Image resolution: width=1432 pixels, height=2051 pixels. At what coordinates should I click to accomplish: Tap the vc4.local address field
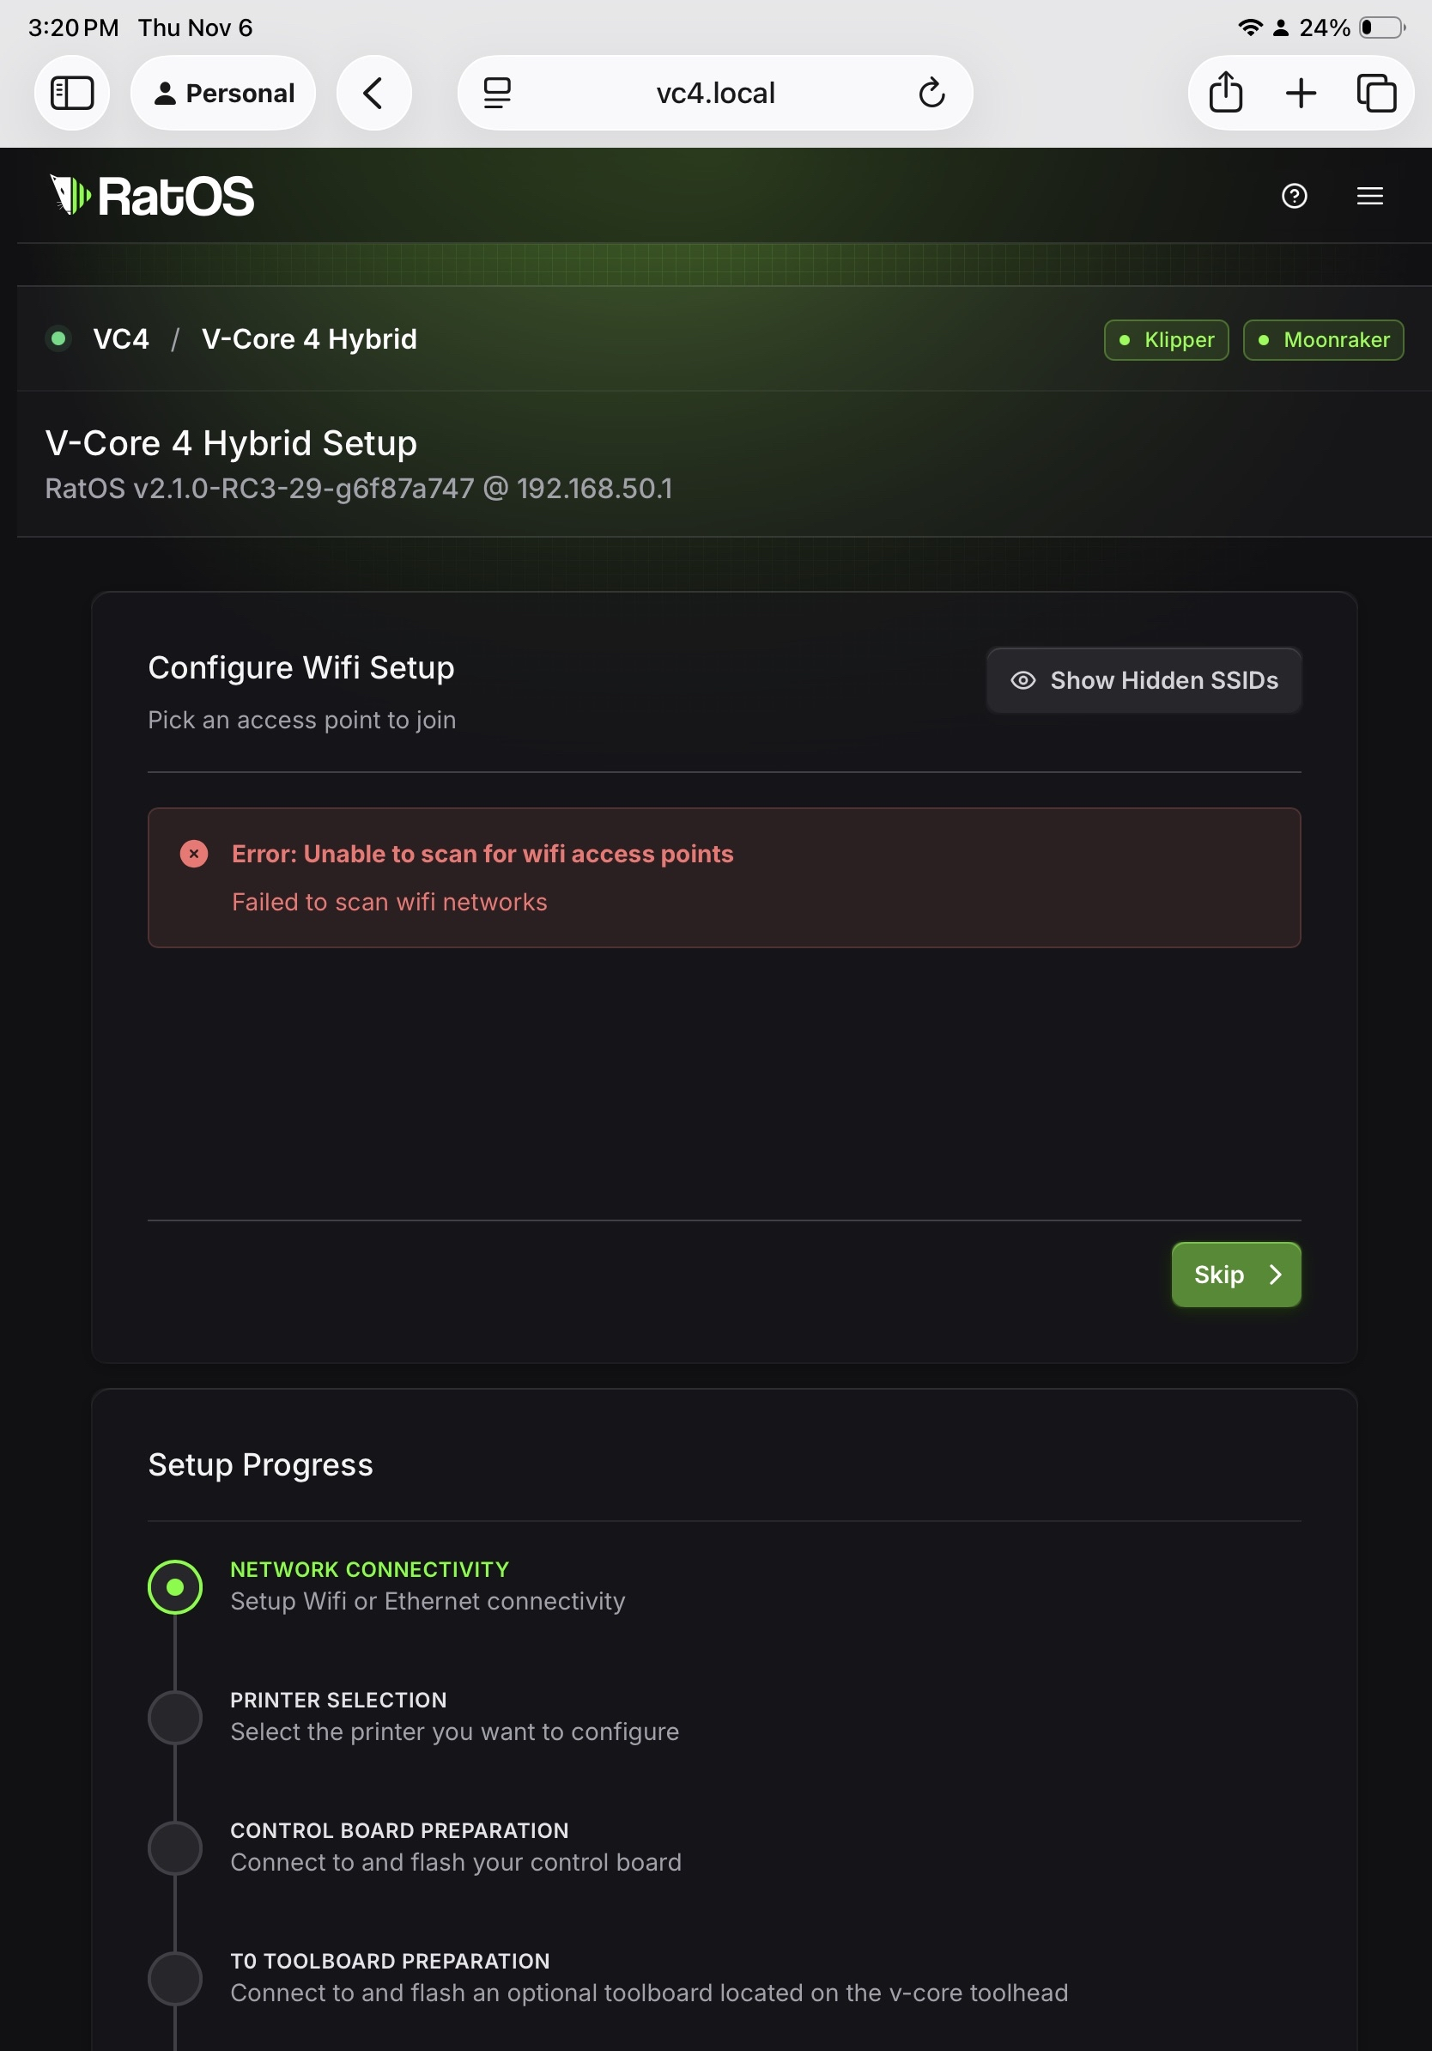715,93
